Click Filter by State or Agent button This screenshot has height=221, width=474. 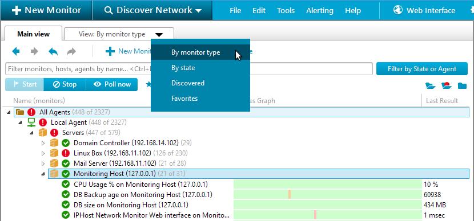pyautogui.click(x=422, y=69)
